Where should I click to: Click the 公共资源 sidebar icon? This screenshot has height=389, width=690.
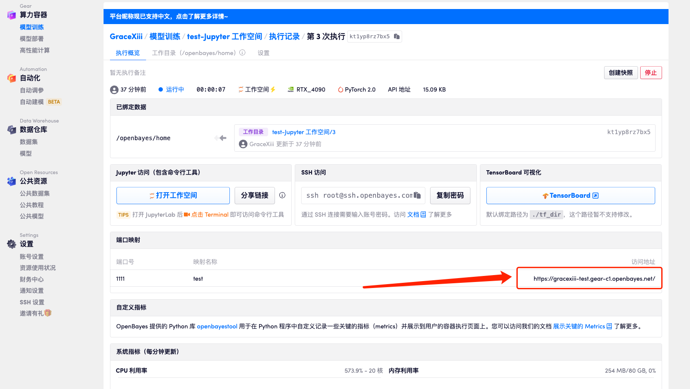pyautogui.click(x=12, y=181)
